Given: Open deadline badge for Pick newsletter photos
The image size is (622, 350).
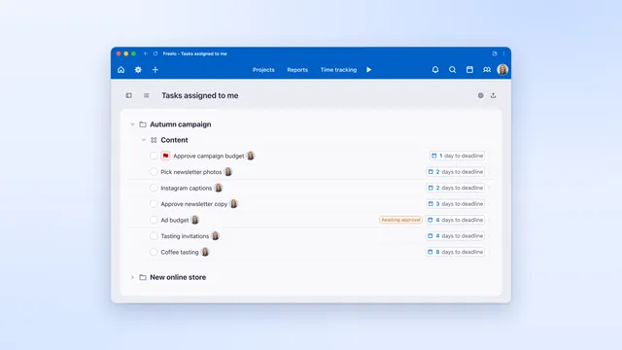Looking at the screenshot, I should pyautogui.click(x=456, y=172).
